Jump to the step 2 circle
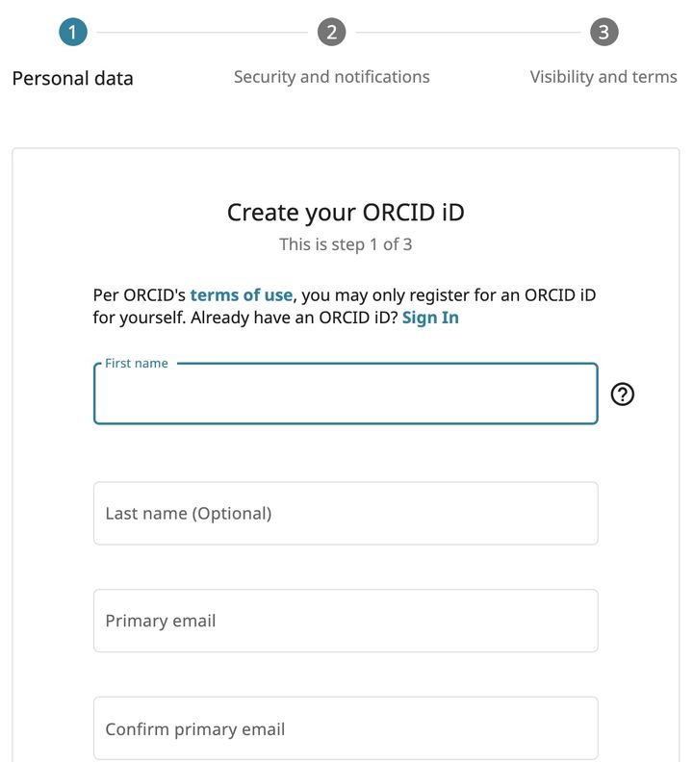The width and height of the screenshot is (693, 763). (331, 33)
